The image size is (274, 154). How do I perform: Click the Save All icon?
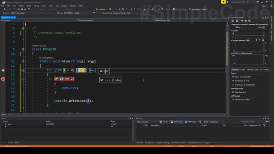click(x=25, y=9)
